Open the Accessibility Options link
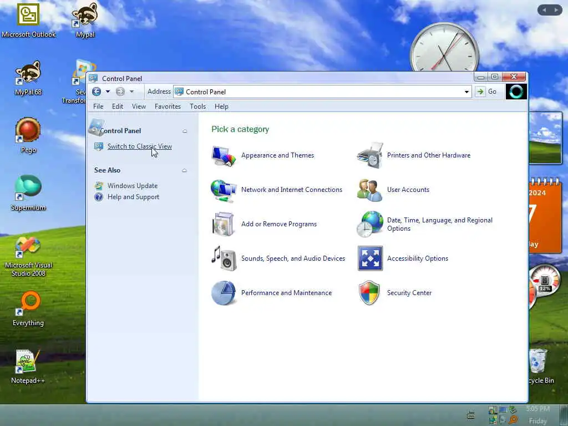The width and height of the screenshot is (568, 426). [418, 258]
